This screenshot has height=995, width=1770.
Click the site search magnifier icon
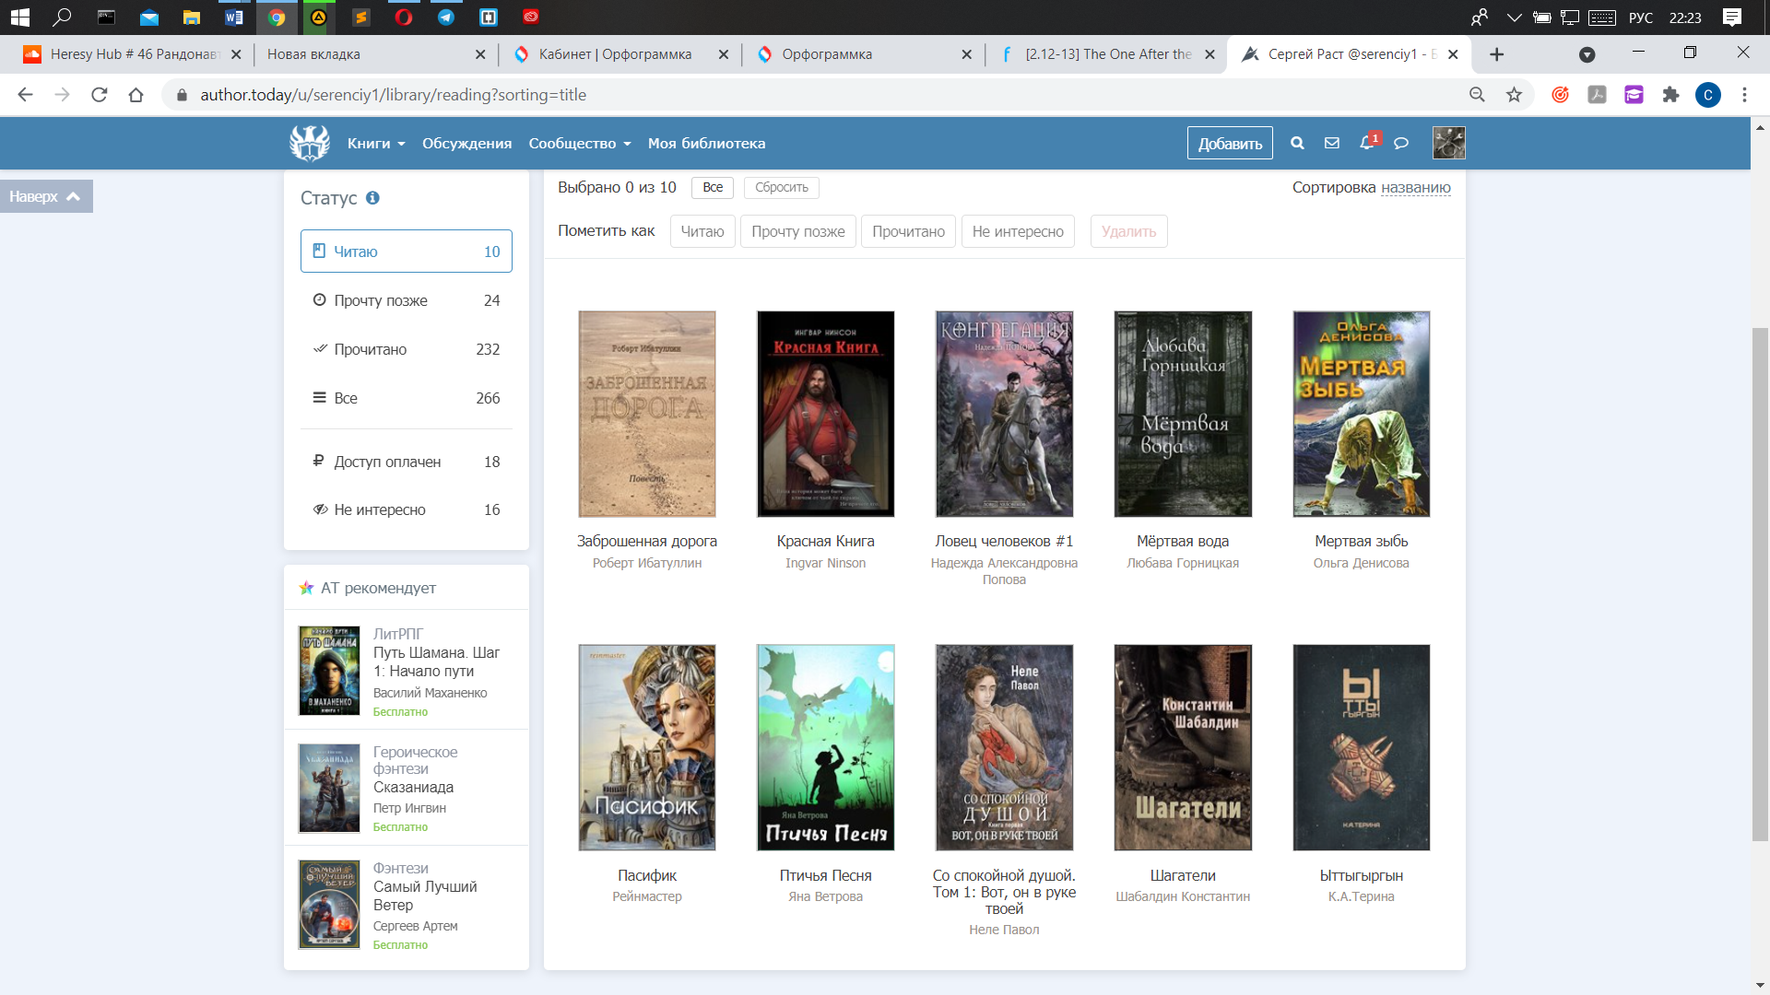[1297, 143]
